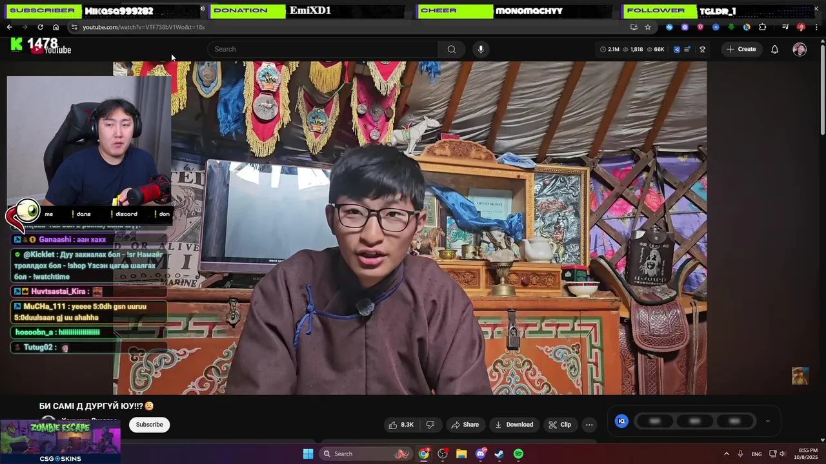Image resolution: width=826 pixels, height=464 pixels.
Task: Click the browser address bar URL
Action: pos(143,27)
